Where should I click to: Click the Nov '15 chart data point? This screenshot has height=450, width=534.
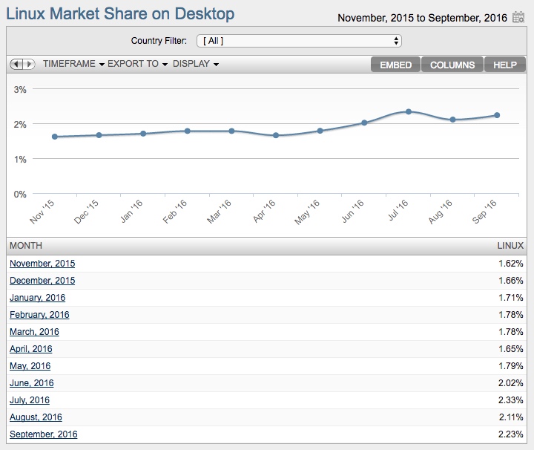(55, 137)
